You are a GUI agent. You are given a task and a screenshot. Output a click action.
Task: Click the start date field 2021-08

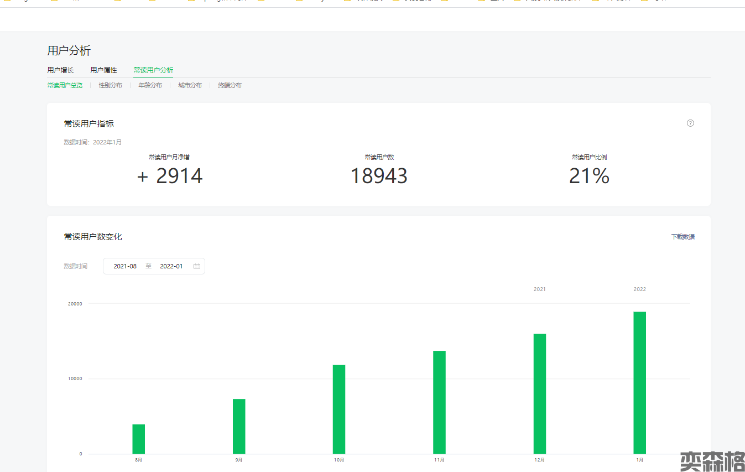pyautogui.click(x=125, y=266)
